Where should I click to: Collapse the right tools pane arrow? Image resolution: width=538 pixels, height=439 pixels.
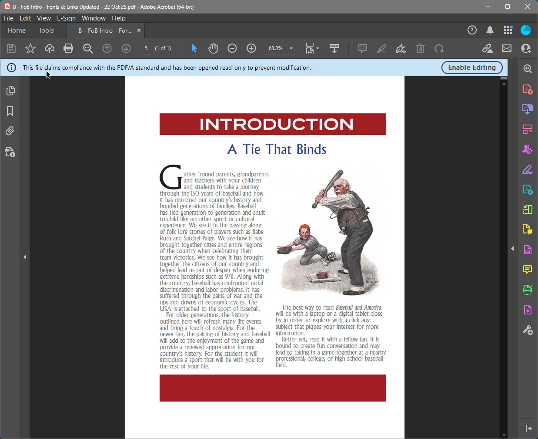512,249
